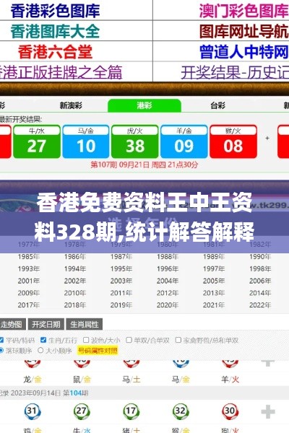Click the 羊/火 zodiac label
289x433 pixels.
tap(230, 380)
